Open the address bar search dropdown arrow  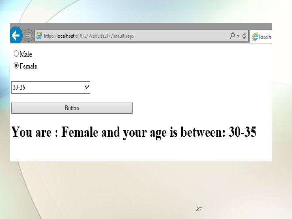pos(238,36)
